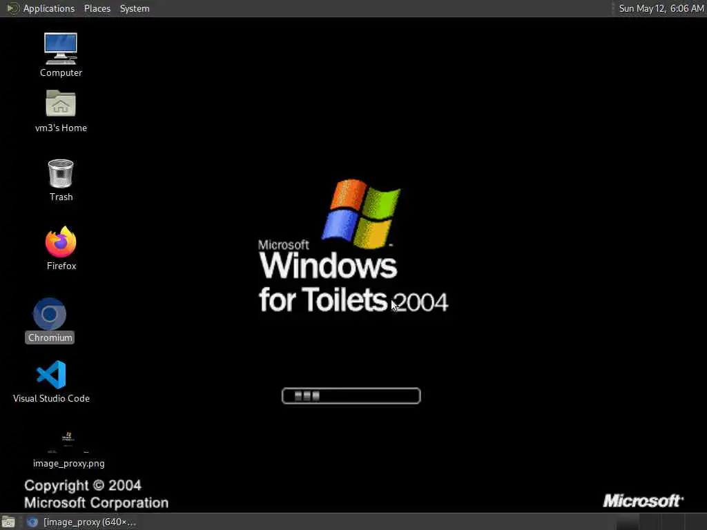Open the Applications menu
Image resolution: width=707 pixels, height=530 pixels.
coord(41,8)
